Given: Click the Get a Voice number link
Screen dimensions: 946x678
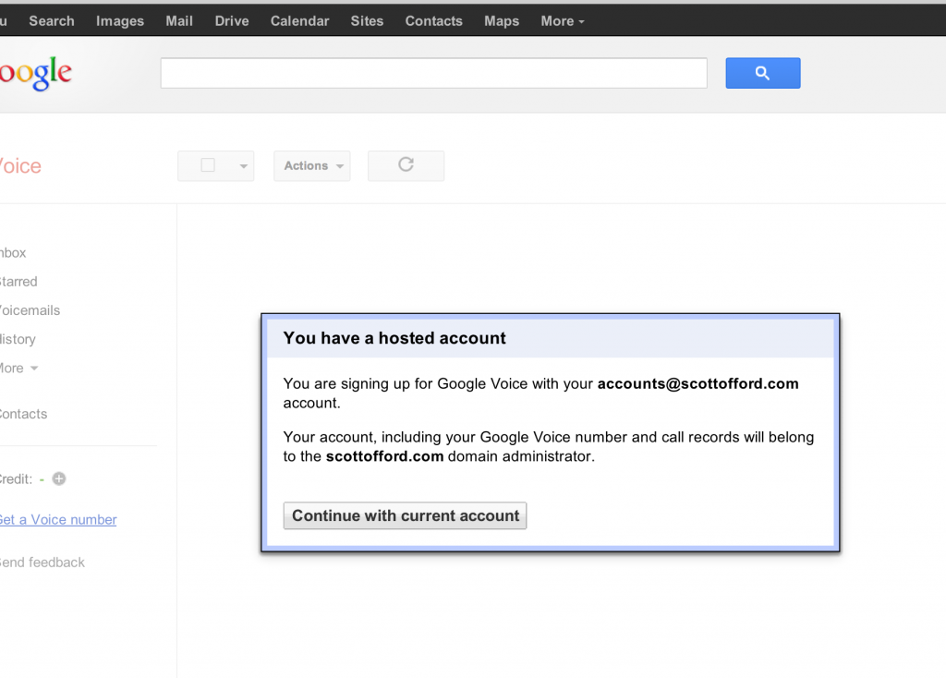Looking at the screenshot, I should coord(58,520).
